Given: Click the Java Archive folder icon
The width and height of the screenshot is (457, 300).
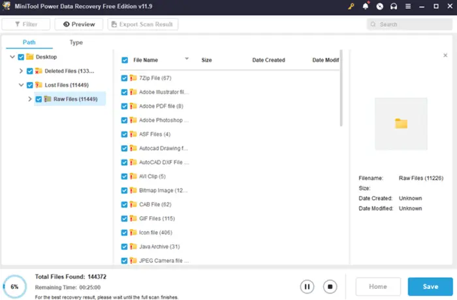Looking at the screenshot, I should click(x=133, y=247).
